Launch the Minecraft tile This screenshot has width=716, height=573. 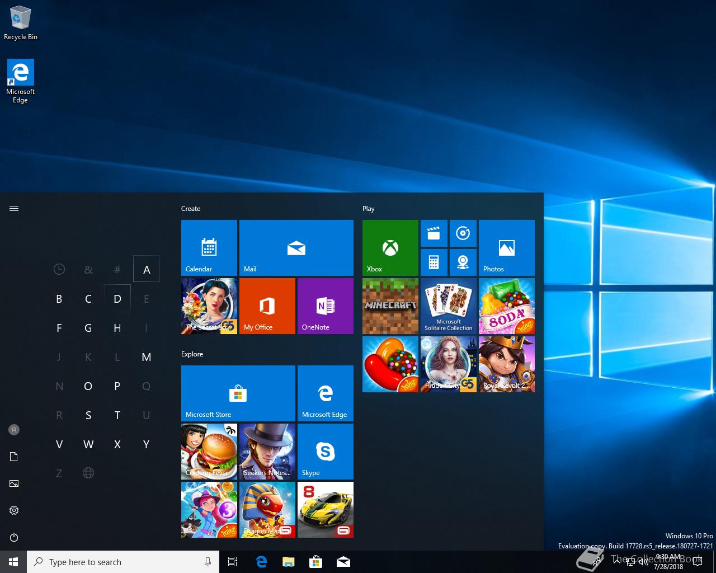pyautogui.click(x=390, y=306)
